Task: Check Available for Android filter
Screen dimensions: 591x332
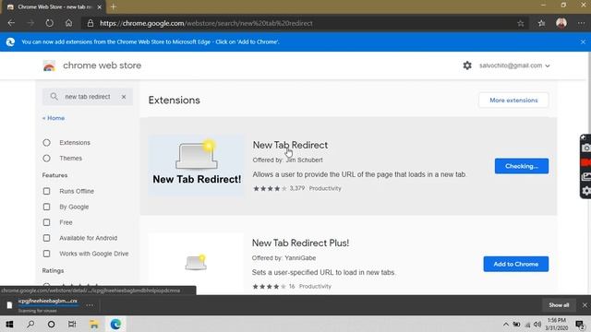Action: [x=46, y=238]
